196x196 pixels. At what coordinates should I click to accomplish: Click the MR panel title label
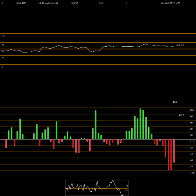tap(175, 102)
